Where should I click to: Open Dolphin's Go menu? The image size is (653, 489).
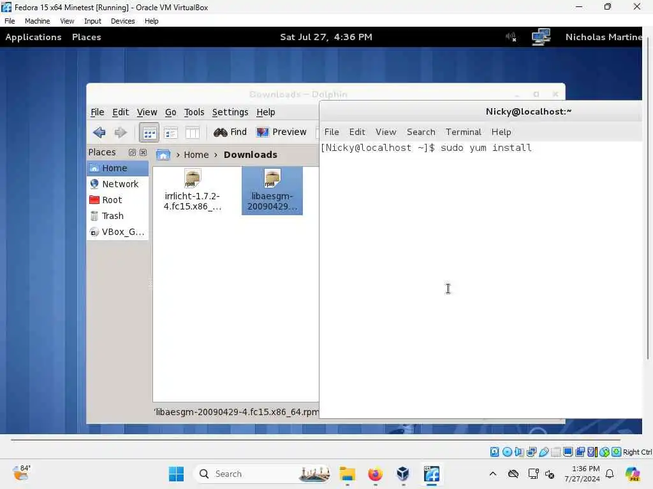point(170,112)
